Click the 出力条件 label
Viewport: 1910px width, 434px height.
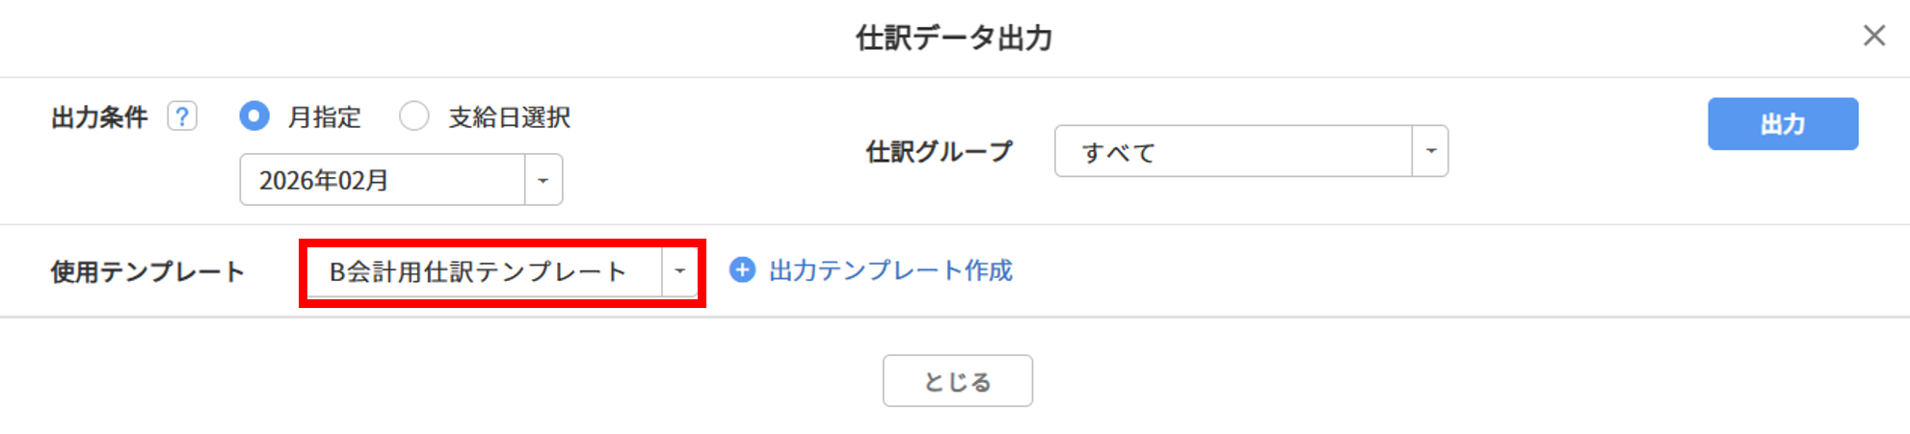[x=99, y=117]
